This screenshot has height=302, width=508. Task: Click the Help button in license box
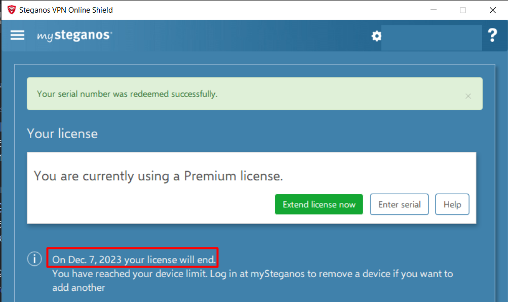[452, 204]
